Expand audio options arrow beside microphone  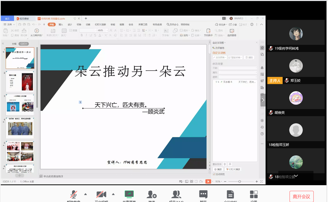(85, 194)
